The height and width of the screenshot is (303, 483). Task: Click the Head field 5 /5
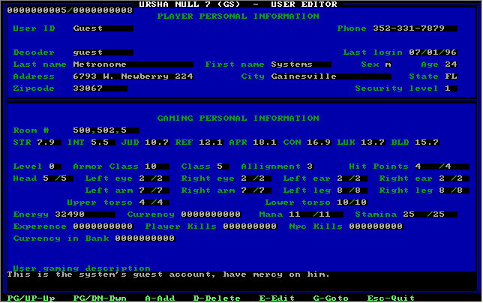pos(58,178)
